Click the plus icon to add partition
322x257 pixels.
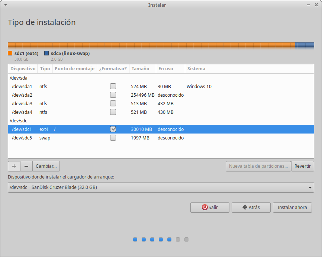click(14, 166)
